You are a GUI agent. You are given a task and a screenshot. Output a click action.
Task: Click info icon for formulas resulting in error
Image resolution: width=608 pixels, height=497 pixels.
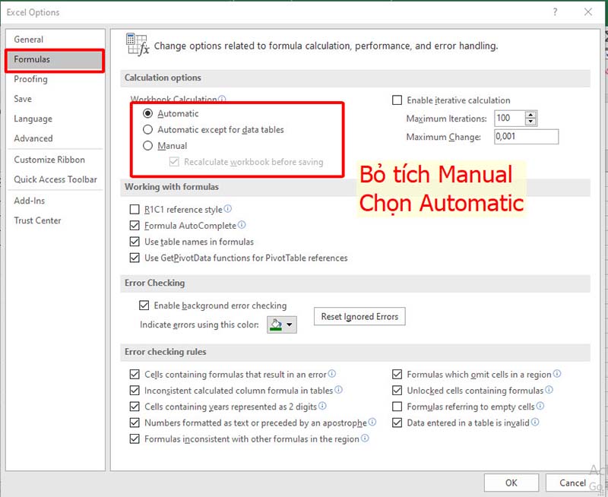[332, 374]
